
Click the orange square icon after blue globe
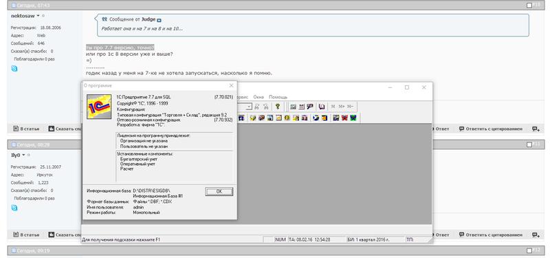click(324, 118)
